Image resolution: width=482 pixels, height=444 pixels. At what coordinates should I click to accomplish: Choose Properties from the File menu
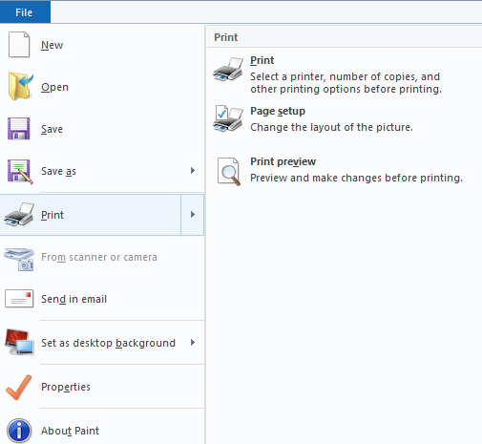pos(102,387)
